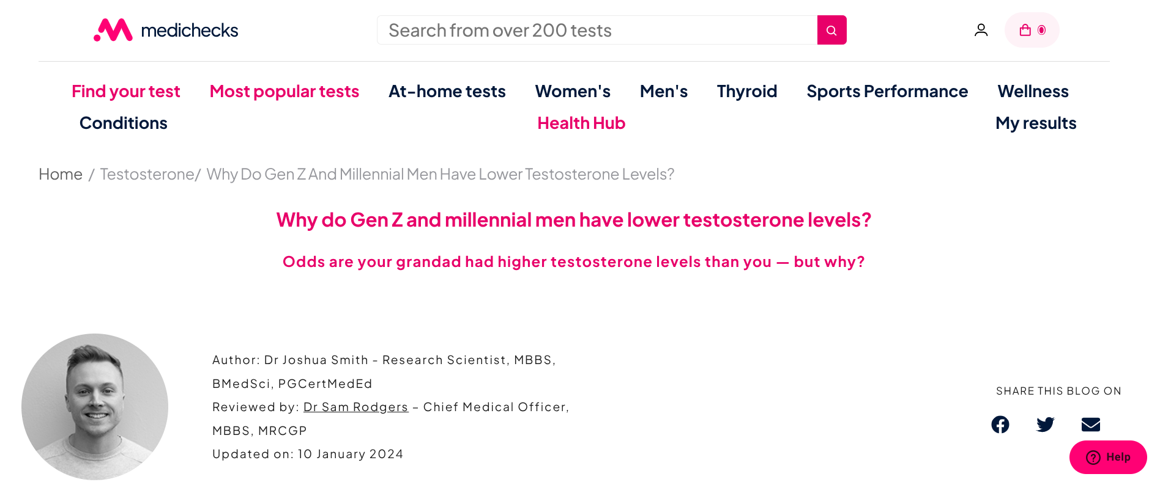The width and height of the screenshot is (1149, 482).
Task: Open the shopping basket icon
Action: tap(1032, 30)
